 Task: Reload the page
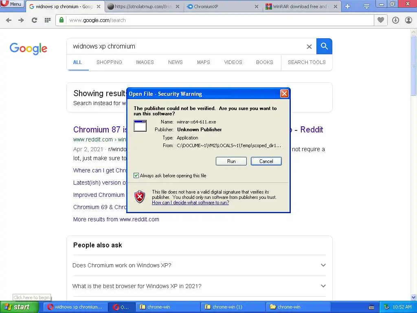34,20
